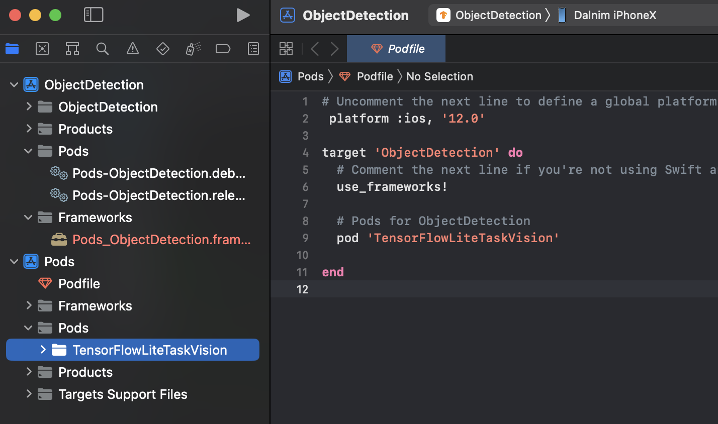718x424 pixels.
Task: Expand Products under Pods project
Action: (x=29, y=372)
